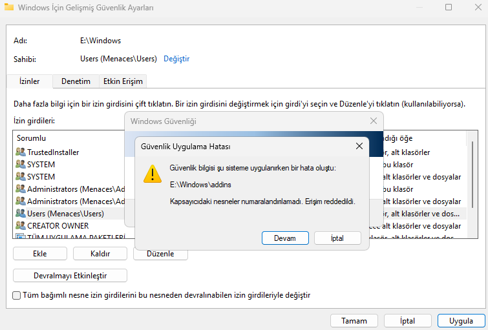Click the Değiştir owner link
Image resolution: width=488 pixels, height=330 pixels.
click(176, 59)
